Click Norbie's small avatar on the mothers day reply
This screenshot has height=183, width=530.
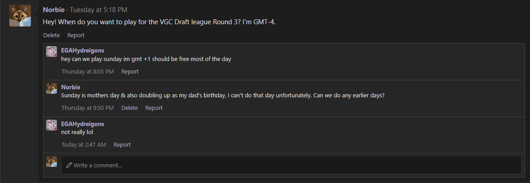pyautogui.click(x=52, y=88)
